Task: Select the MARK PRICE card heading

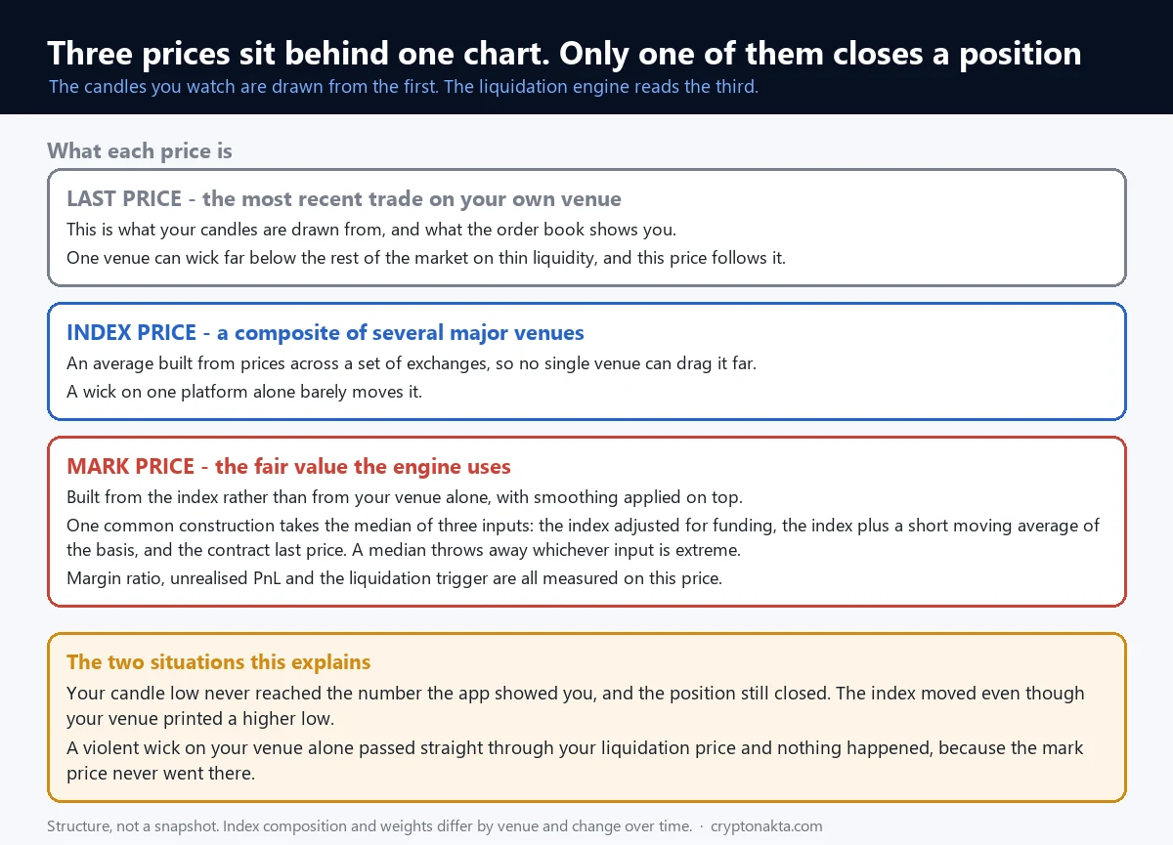Action: [x=288, y=466]
